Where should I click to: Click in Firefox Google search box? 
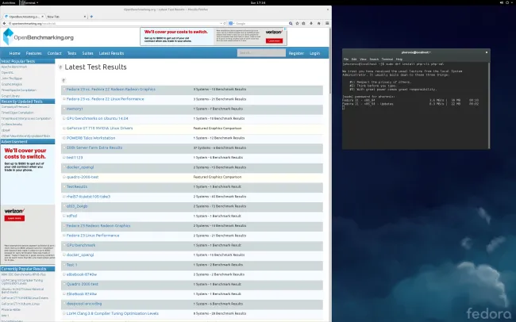tap(262, 23)
